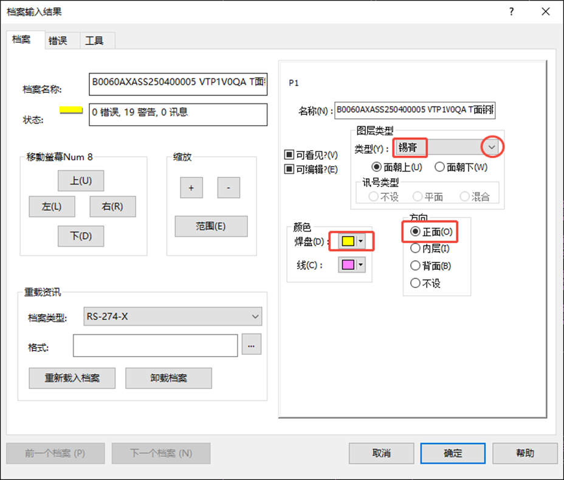Toggle the 可看见 visibility checkbox
This screenshot has width=564, height=480.
click(x=289, y=155)
